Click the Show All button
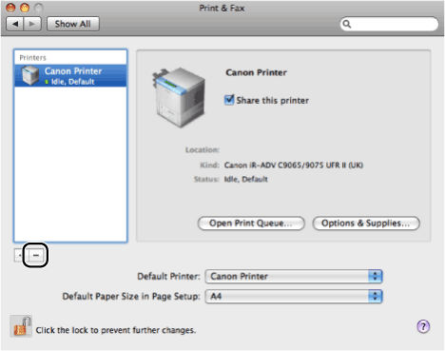 (x=73, y=24)
